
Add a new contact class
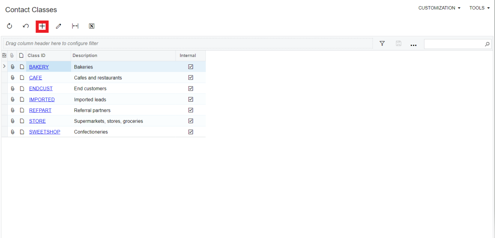click(42, 26)
